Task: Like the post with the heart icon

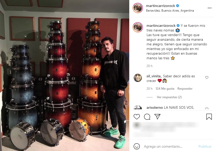Action: pos(137,117)
